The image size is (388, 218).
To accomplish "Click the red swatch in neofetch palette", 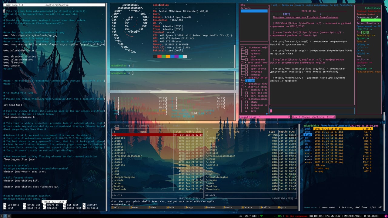I will (x=160, y=56).
